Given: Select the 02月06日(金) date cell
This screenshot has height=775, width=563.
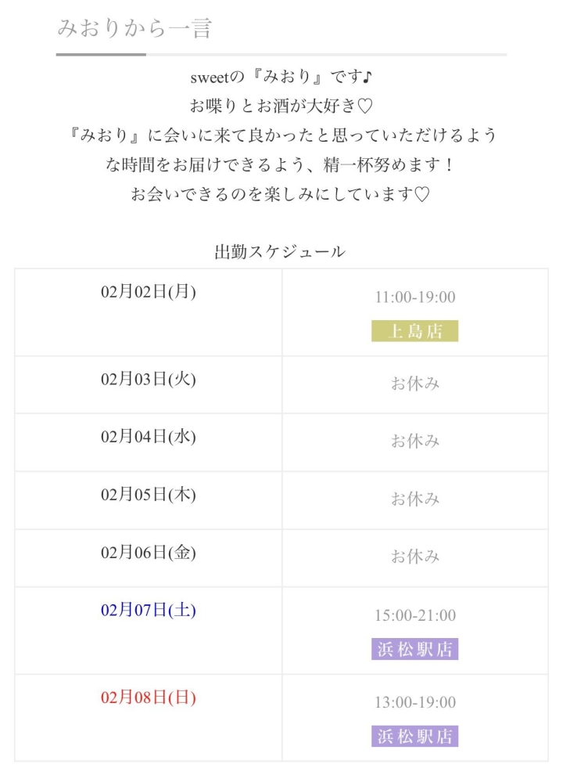Looking at the screenshot, I should click(148, 552).
